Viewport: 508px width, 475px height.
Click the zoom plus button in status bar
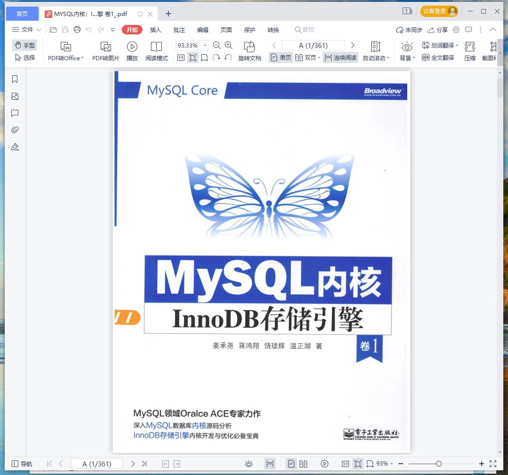[482, 464]
